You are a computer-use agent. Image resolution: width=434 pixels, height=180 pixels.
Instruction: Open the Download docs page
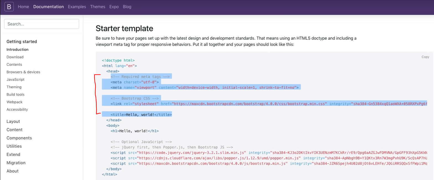[15, 57]
